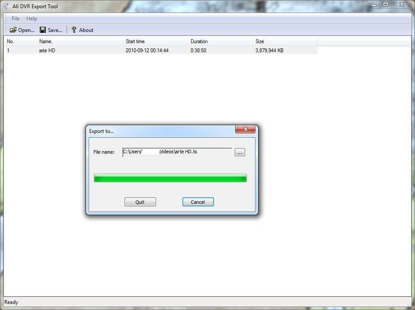Click the Ready status bar text

pos(11,302)
